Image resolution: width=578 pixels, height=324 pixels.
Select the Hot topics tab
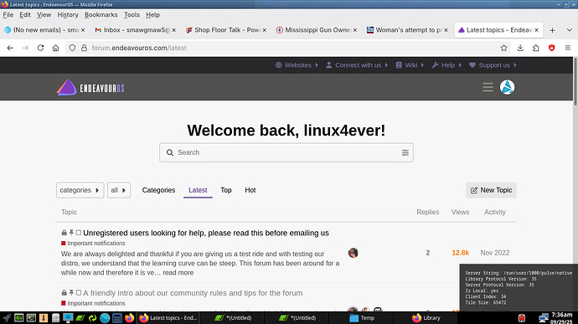[x=250, y=190]
